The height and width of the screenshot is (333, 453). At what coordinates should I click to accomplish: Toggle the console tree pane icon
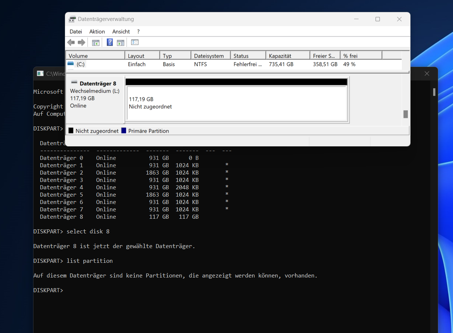click(x=96, y=43)
